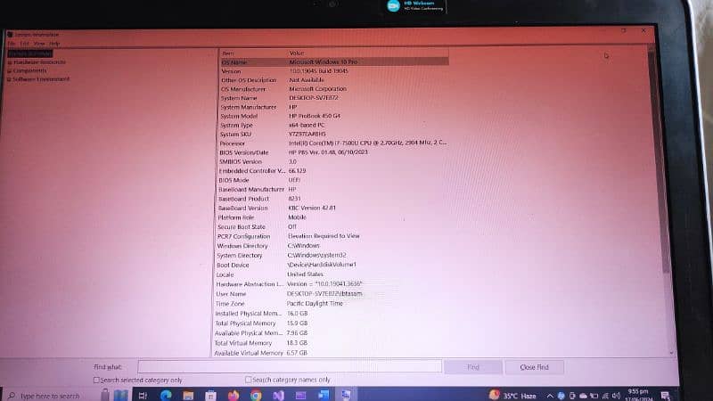Select the BaseBoard Product row

[333, 199]
